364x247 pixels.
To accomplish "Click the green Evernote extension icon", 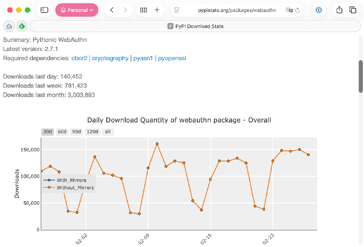I will (22, 26).
